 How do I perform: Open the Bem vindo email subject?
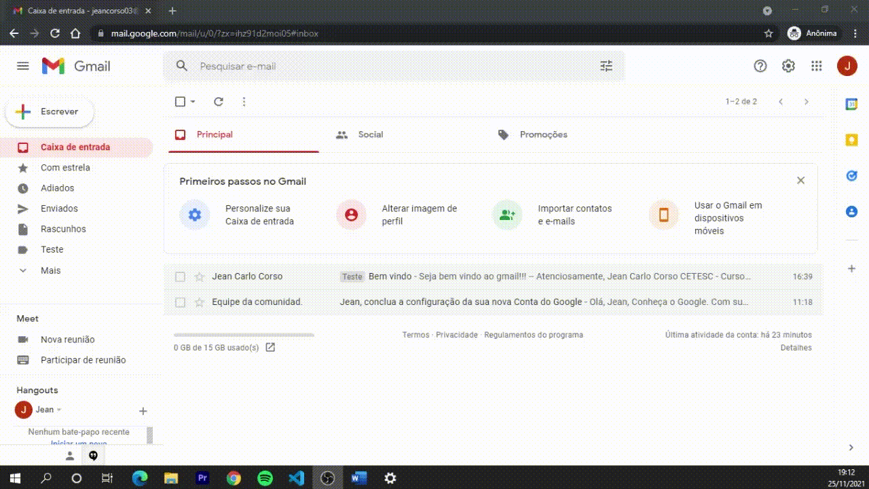389,276
